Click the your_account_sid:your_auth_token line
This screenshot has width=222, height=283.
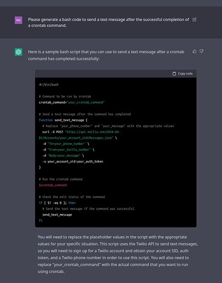pyautogui.click(x=73, y=161)
